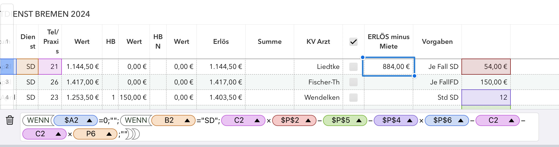The width and height of the screenshot is (559, 147).
Task: Expand the B2 reference token options
Action: [x=187, y=120]
